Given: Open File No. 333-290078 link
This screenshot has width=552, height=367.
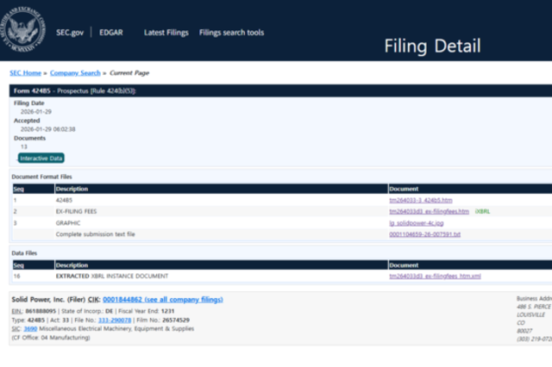Looking at the screenshot, I should (115, 320).
